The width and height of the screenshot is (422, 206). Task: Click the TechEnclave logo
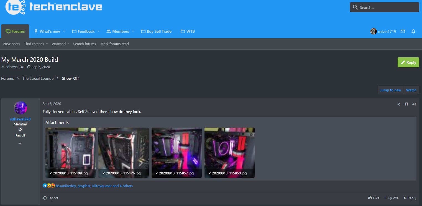point(54,7)
